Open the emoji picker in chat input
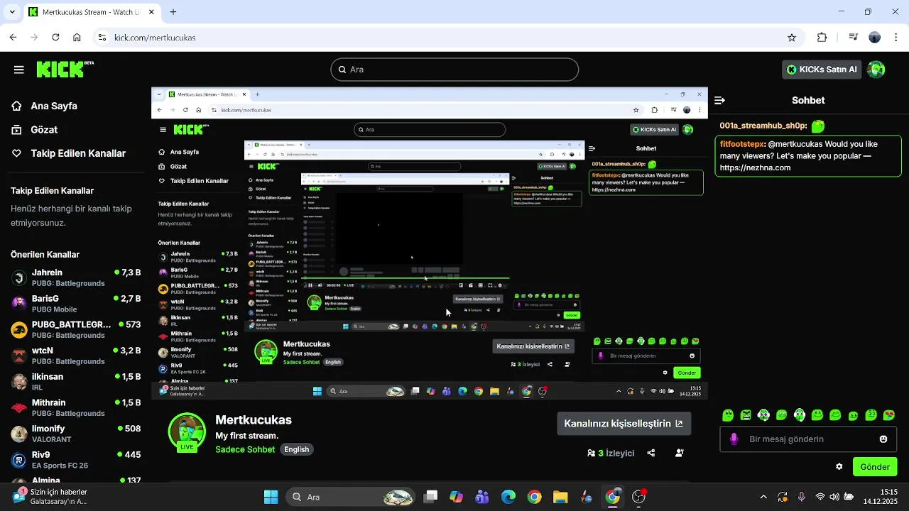Viewport: 909px width, 511px height. 883,439
